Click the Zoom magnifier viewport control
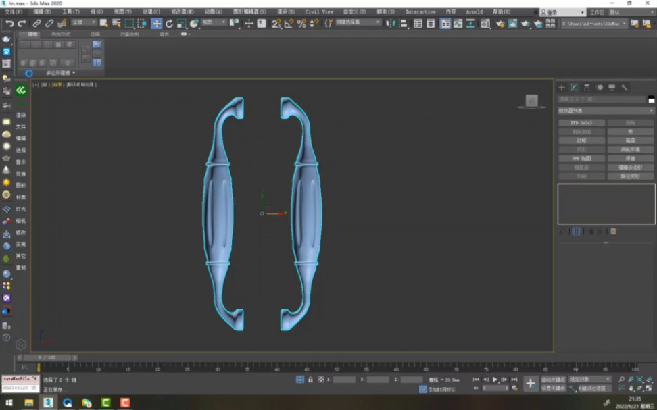This screenshot has height=410, width=657. pos(621,380)
